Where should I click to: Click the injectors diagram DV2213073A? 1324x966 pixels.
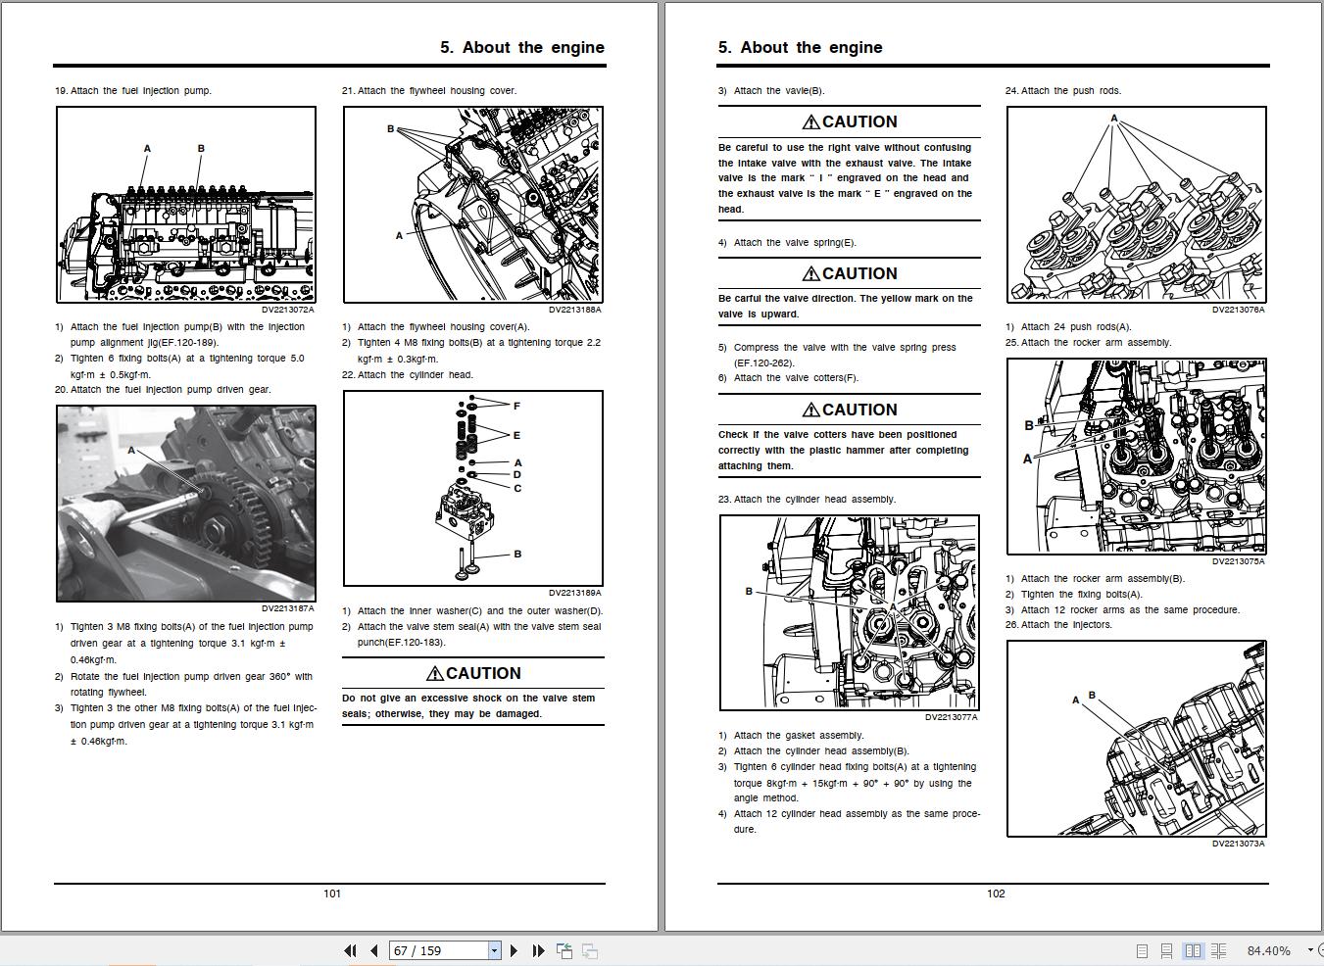[x=1137, y=739]
